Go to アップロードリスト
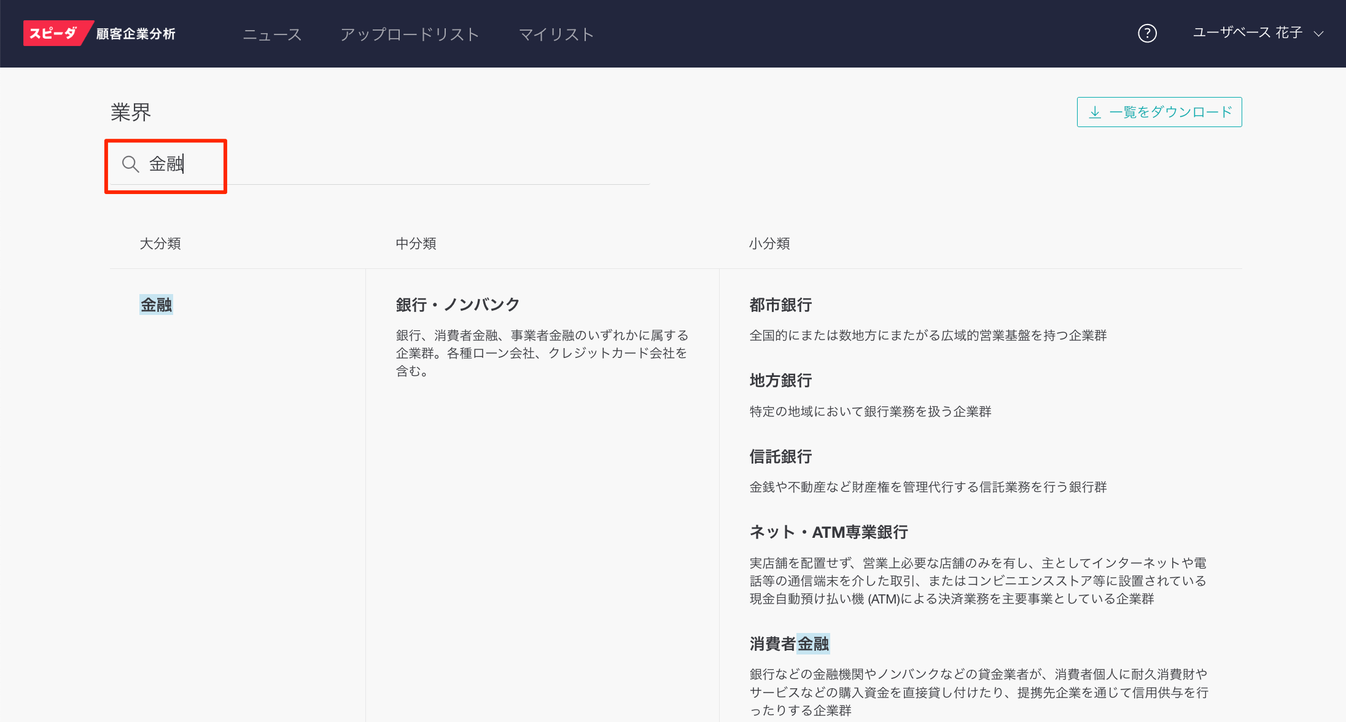The image size is (1346, 722). click(410, 34)
